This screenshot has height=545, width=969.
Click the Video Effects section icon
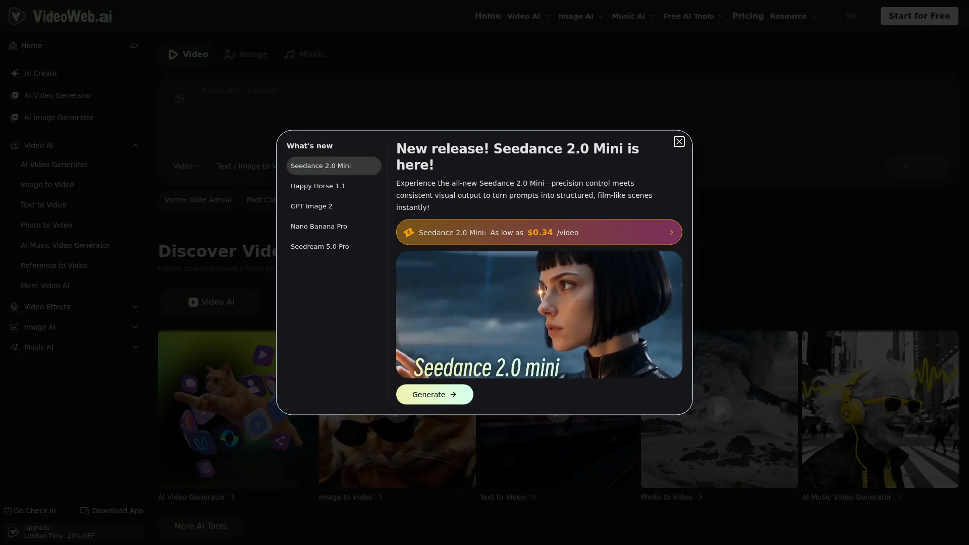[14, 307]
